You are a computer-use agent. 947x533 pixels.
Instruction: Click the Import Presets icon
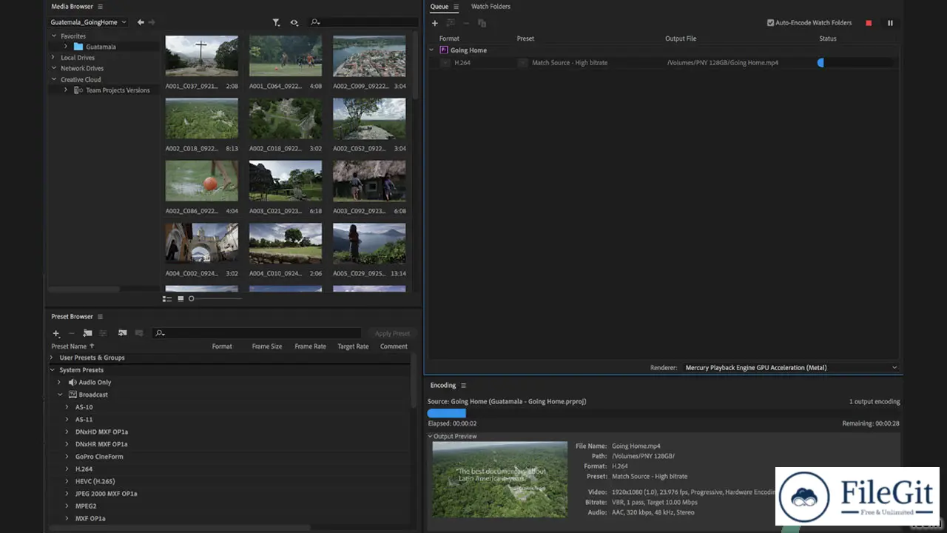click(122, 333)
